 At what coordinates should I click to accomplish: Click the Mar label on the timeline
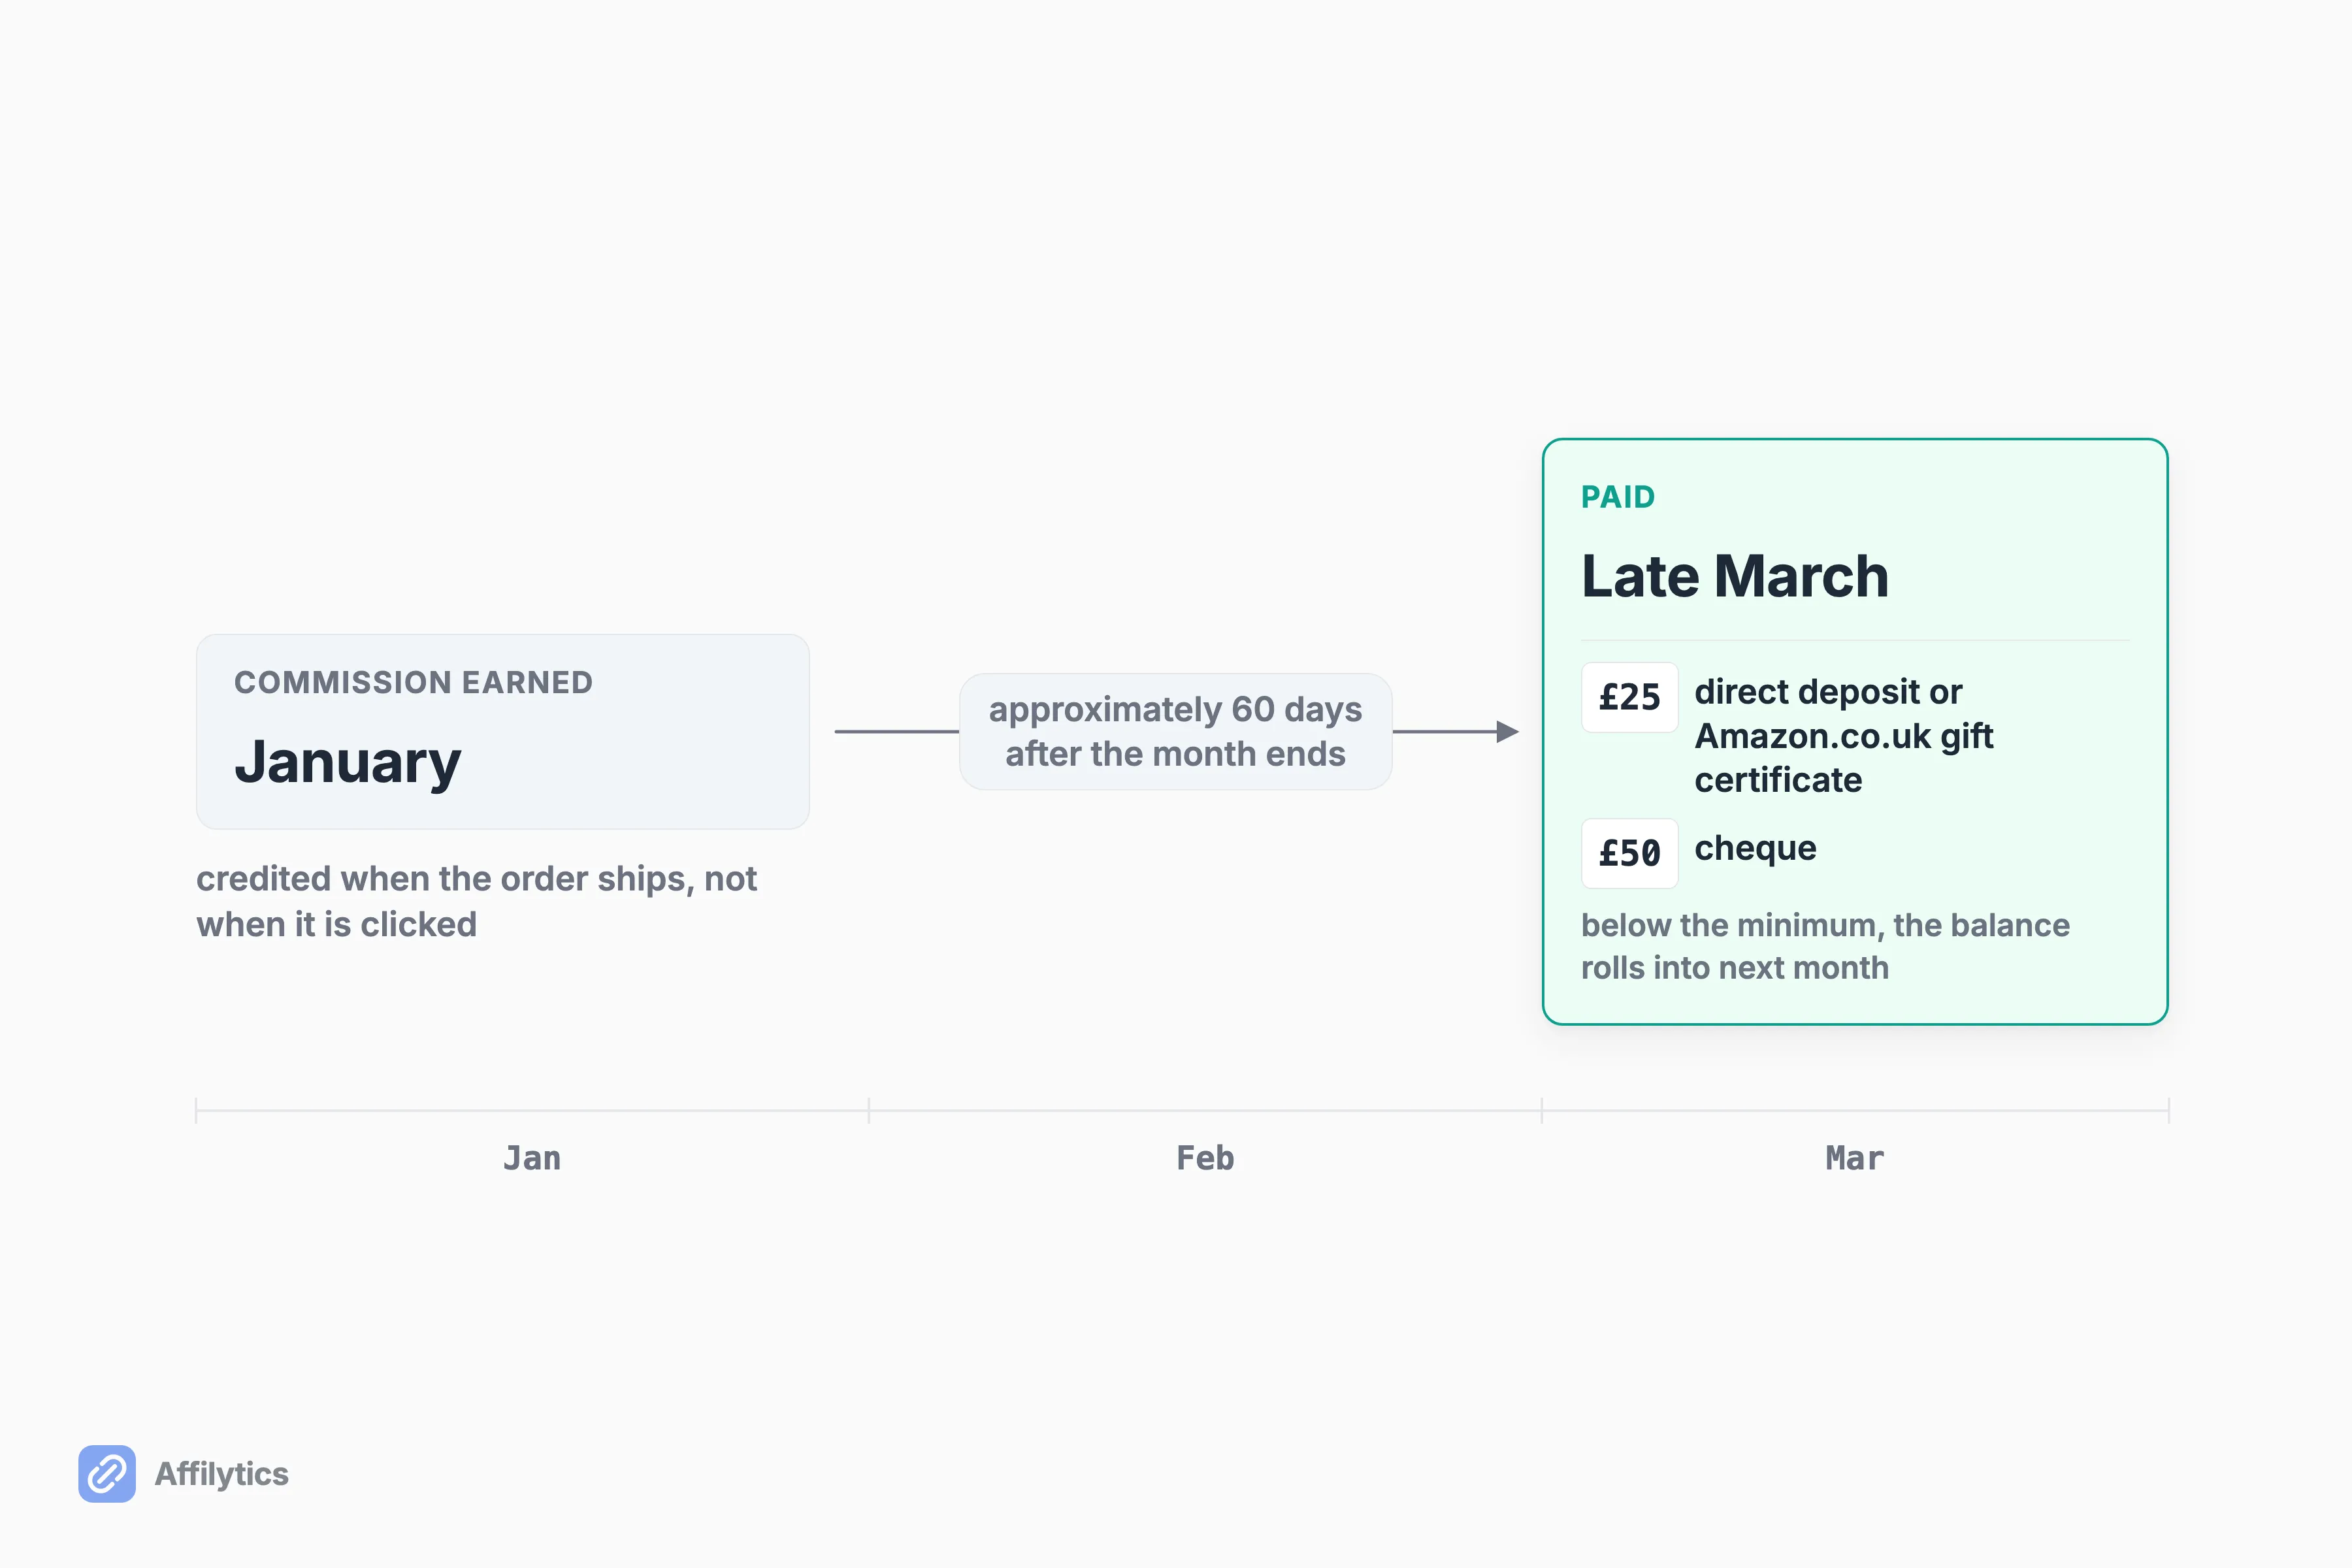point(1855,1158)
